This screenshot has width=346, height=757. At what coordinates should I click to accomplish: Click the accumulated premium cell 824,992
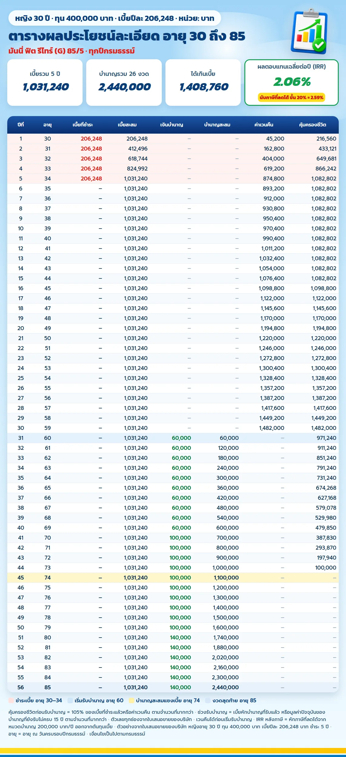[x=137, y=169]
